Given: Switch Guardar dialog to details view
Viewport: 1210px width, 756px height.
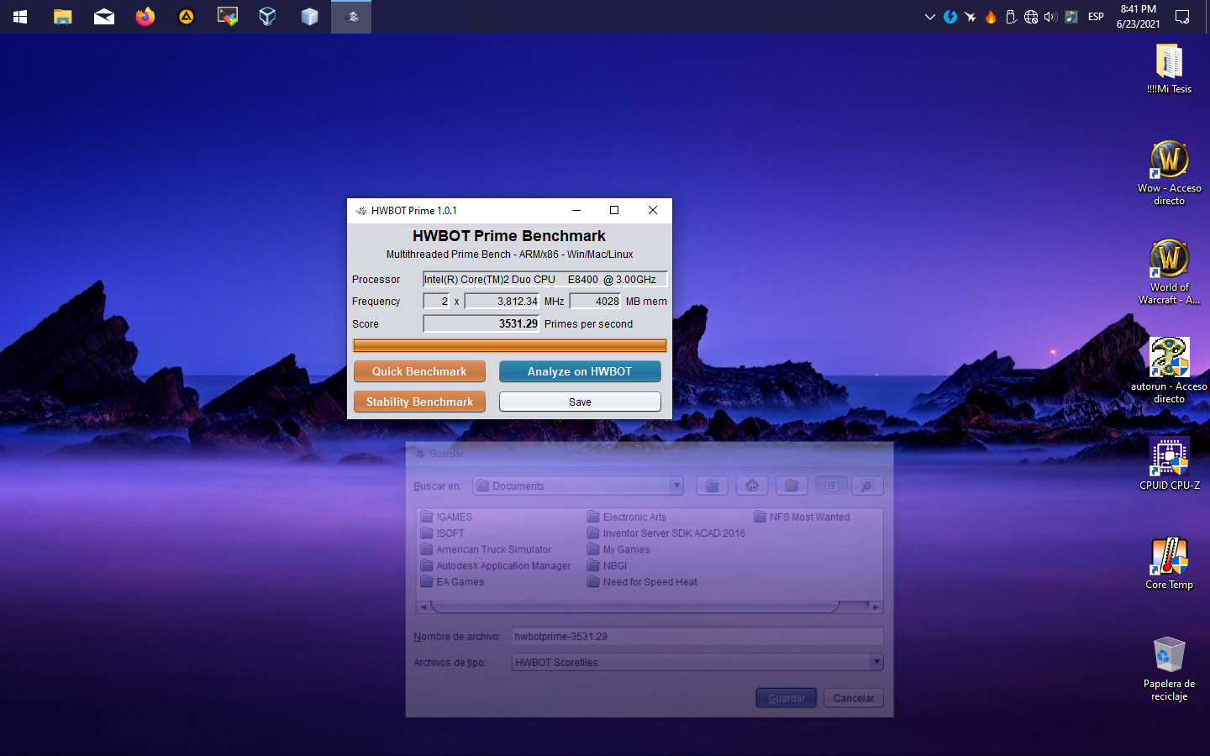Looking at the screenshot, I should click(867, 486).
